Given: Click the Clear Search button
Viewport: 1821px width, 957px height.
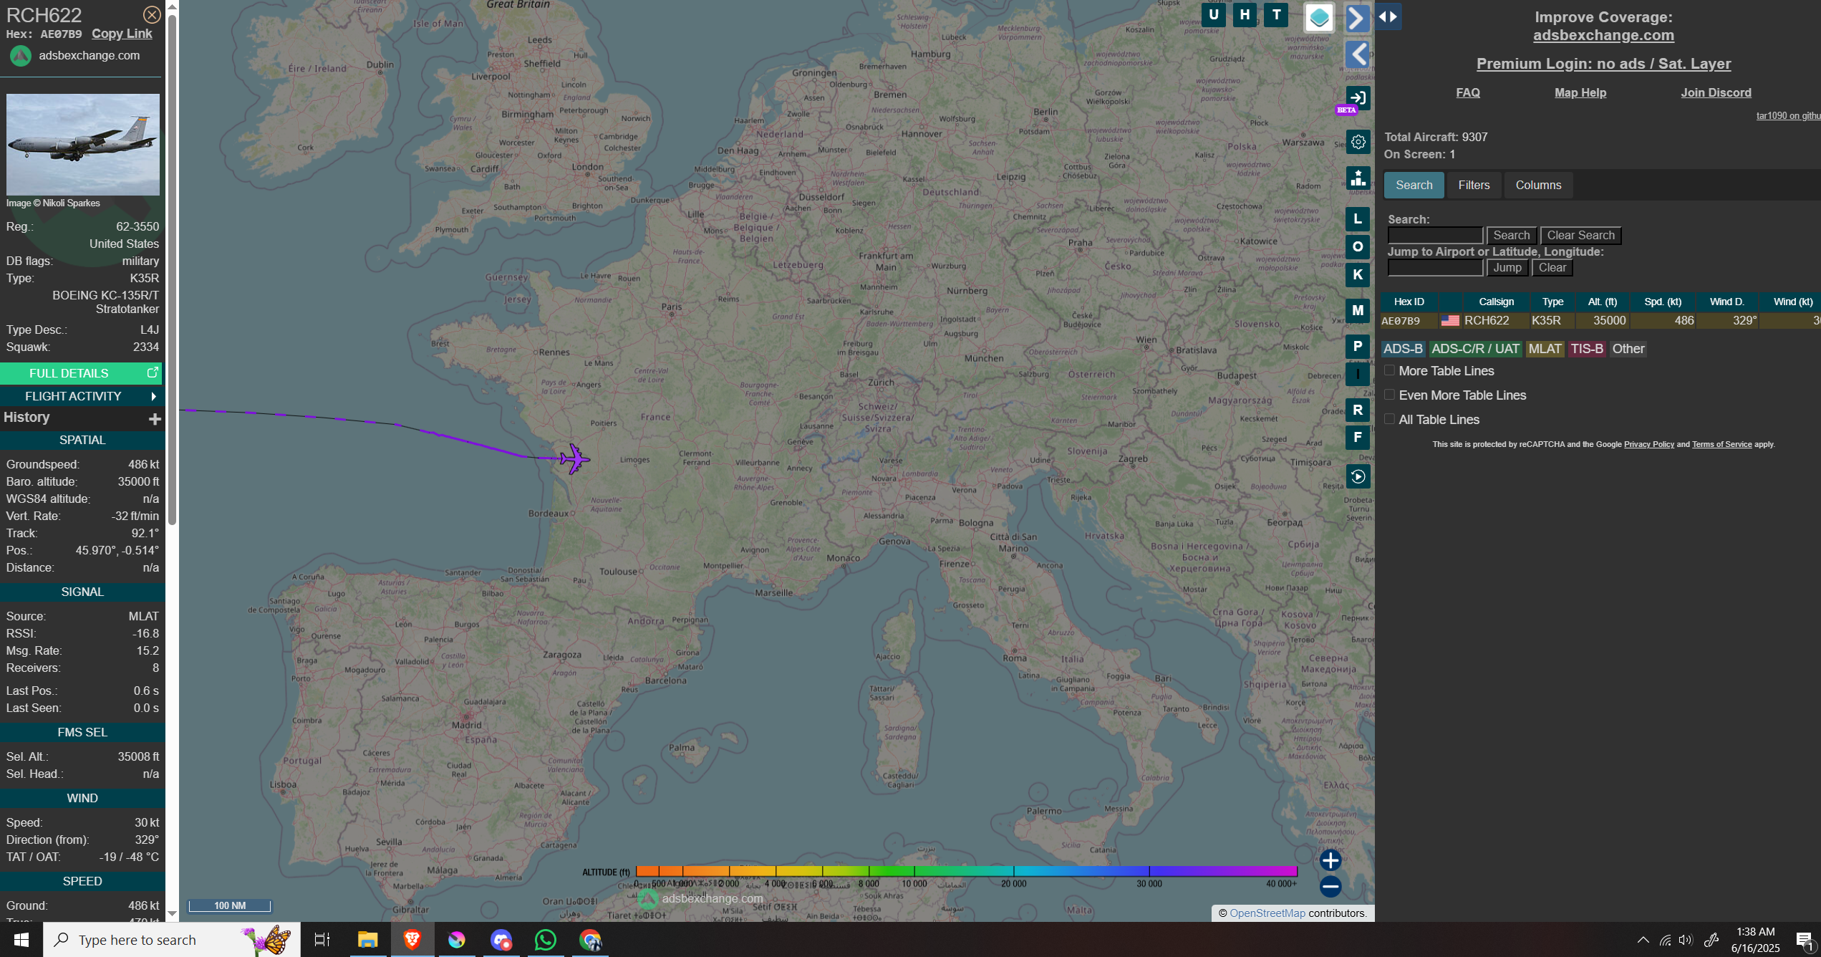Looking at the screenshot, I should pyautogui.click(x=1580, y=235).
